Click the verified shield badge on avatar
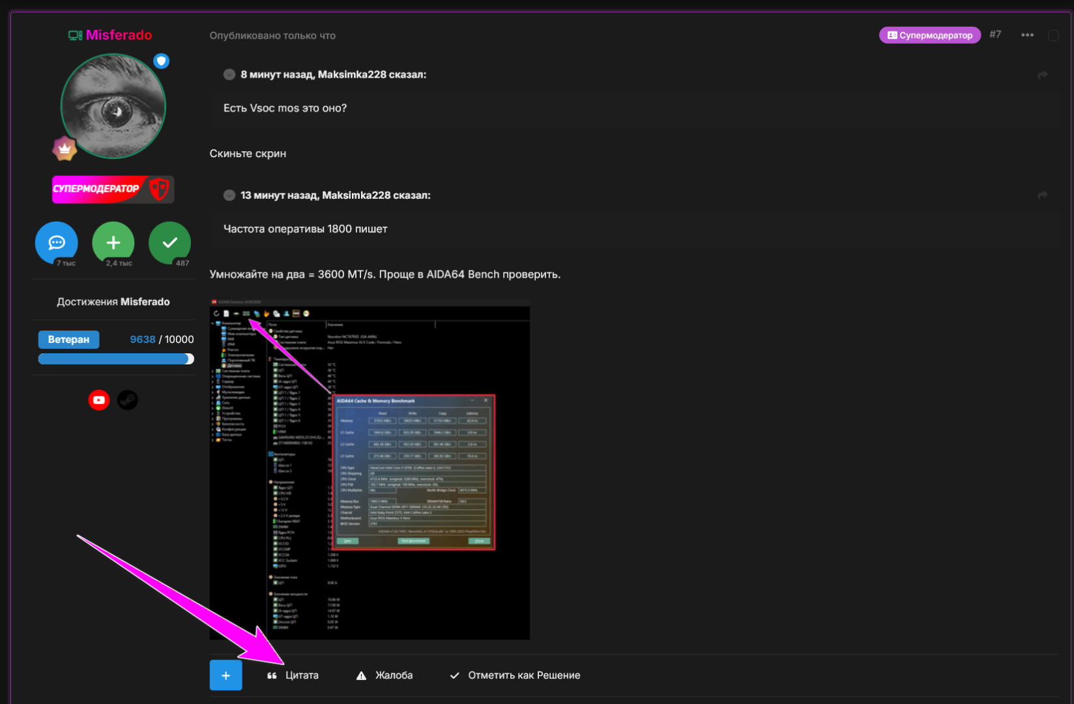The height and width of the screenshot is (704, 1074). 162,61
